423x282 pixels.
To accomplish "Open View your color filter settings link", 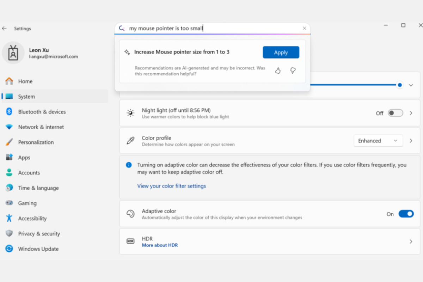I will (171, 186).
